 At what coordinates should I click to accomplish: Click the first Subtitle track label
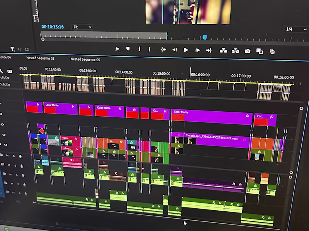[4, 77]
